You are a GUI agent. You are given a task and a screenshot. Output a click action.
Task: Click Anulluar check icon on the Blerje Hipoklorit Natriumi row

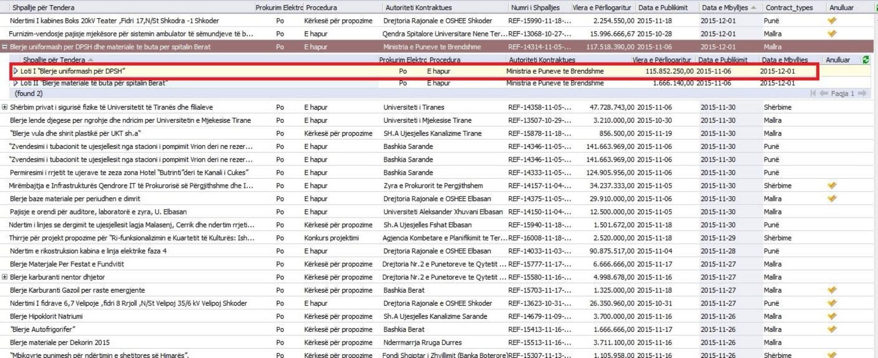tap(832, 316)
